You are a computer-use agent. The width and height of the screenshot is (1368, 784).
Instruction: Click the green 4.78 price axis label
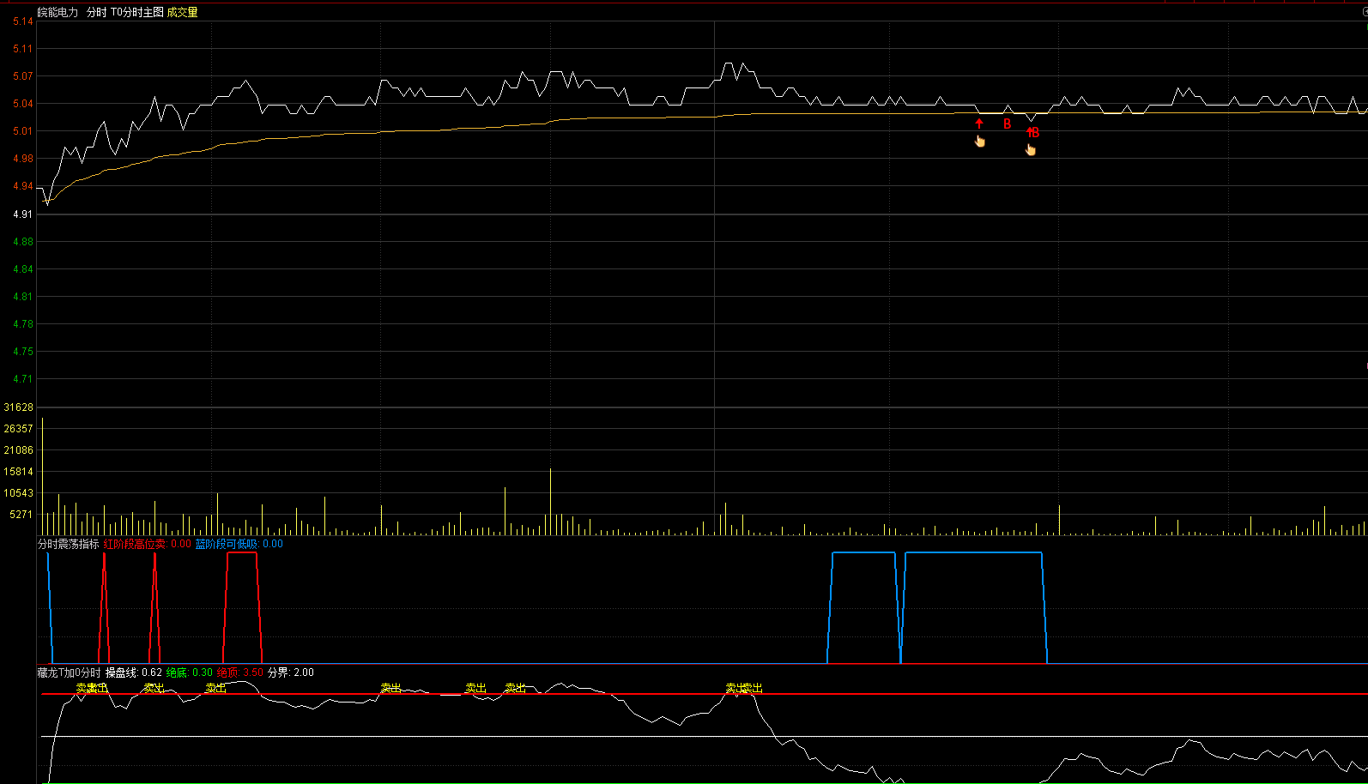click(22, 324)
